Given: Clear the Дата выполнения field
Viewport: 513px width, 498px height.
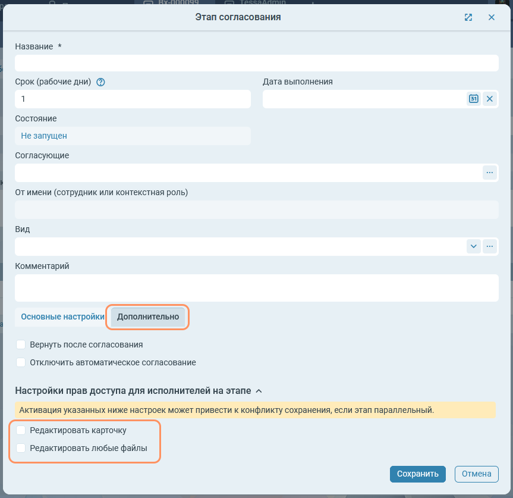Looking at the screenshot, I should coord(490,99).
